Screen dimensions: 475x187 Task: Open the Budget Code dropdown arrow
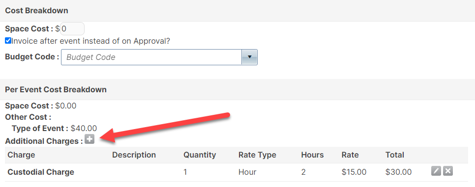(249, 57)
